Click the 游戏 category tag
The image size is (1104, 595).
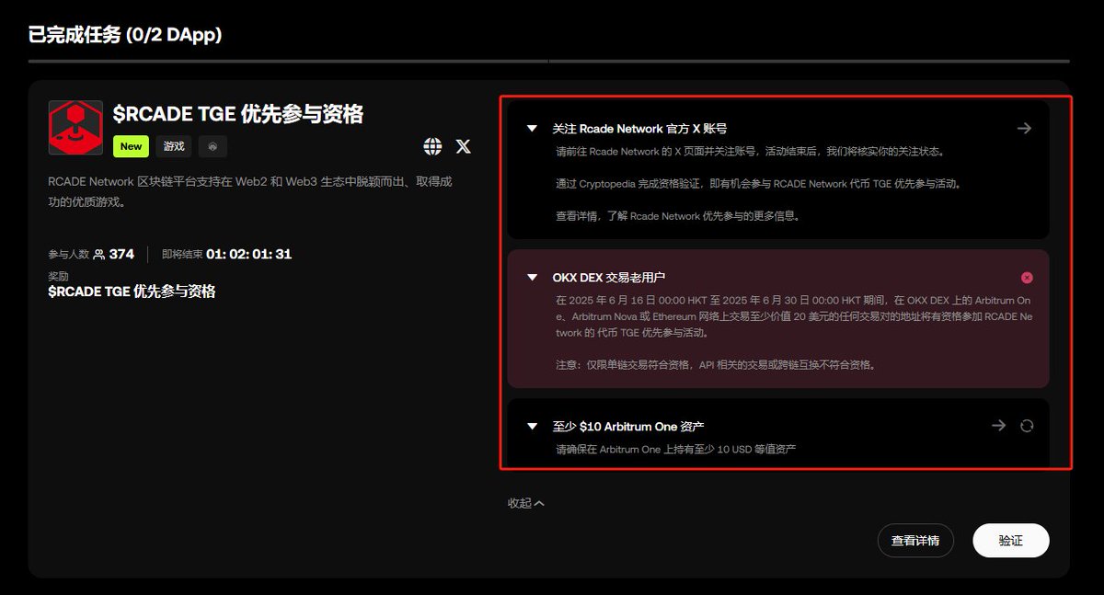tap(174, 146)
